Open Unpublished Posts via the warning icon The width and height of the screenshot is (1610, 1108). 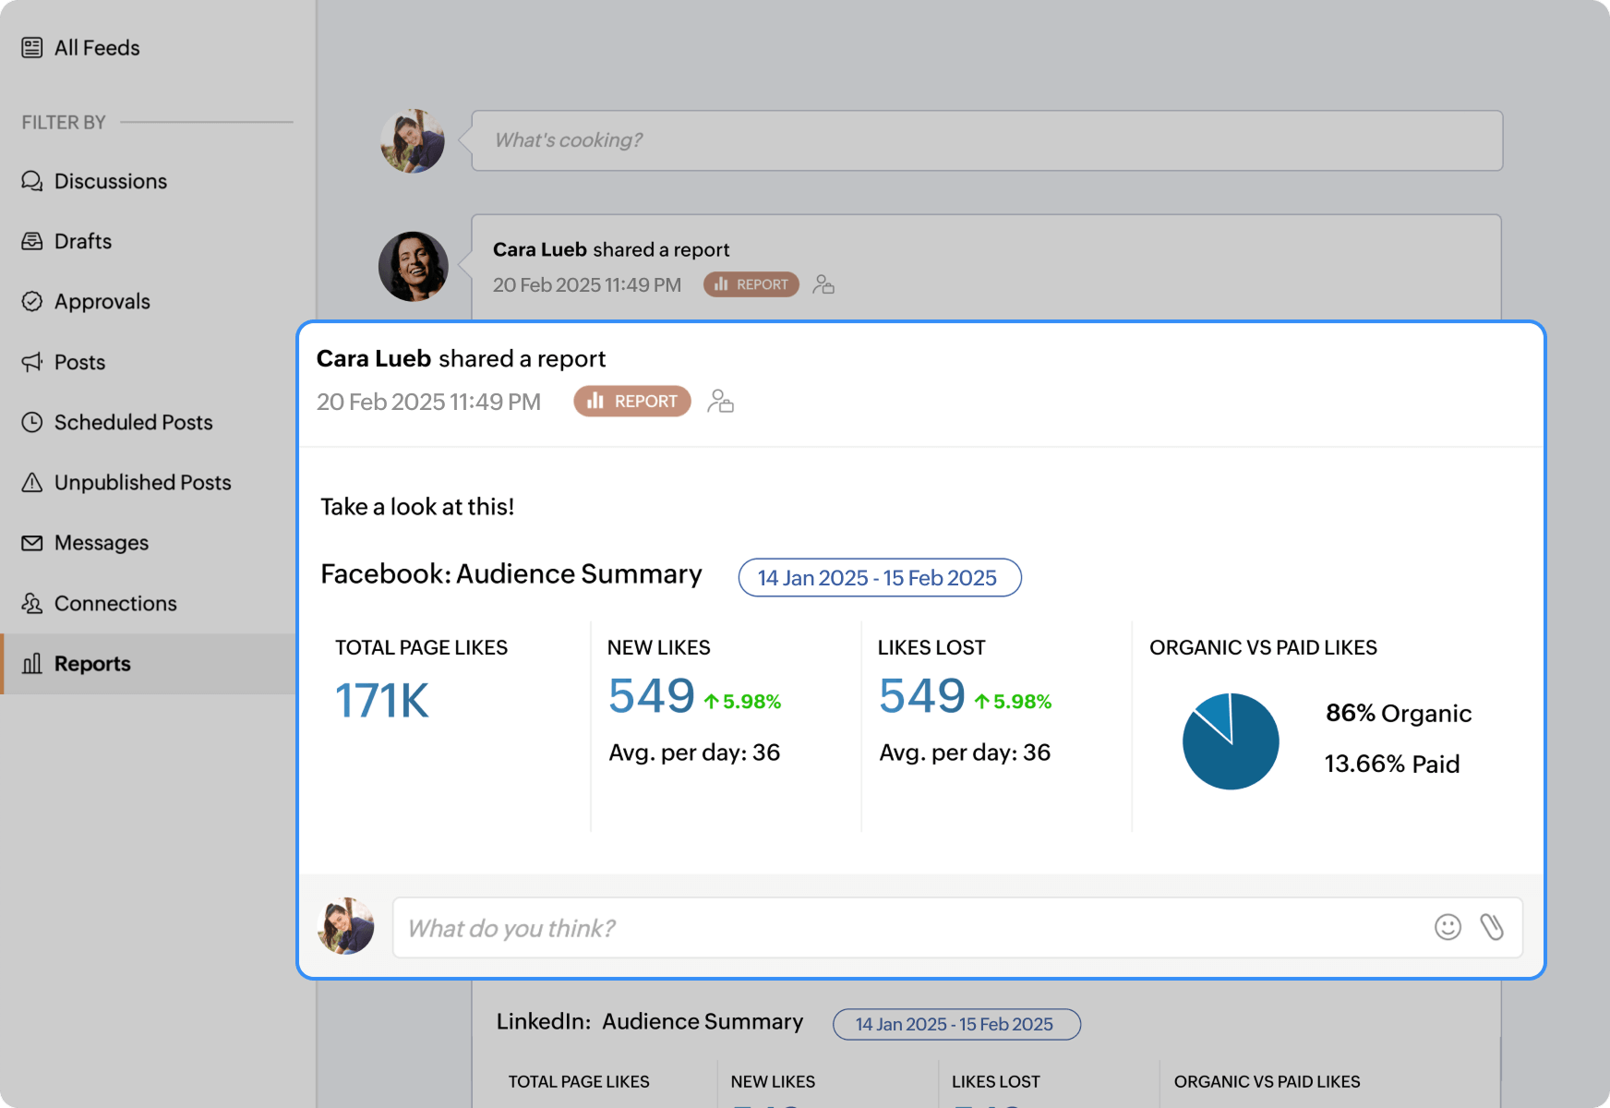point(30,482)
